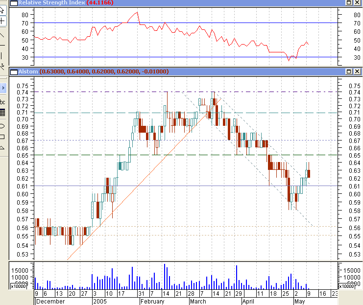Image resolution: width=363 pixels, height=305 pixels.
Task: Select the triangle drawing tool
Action: click(x=2, y=148)
